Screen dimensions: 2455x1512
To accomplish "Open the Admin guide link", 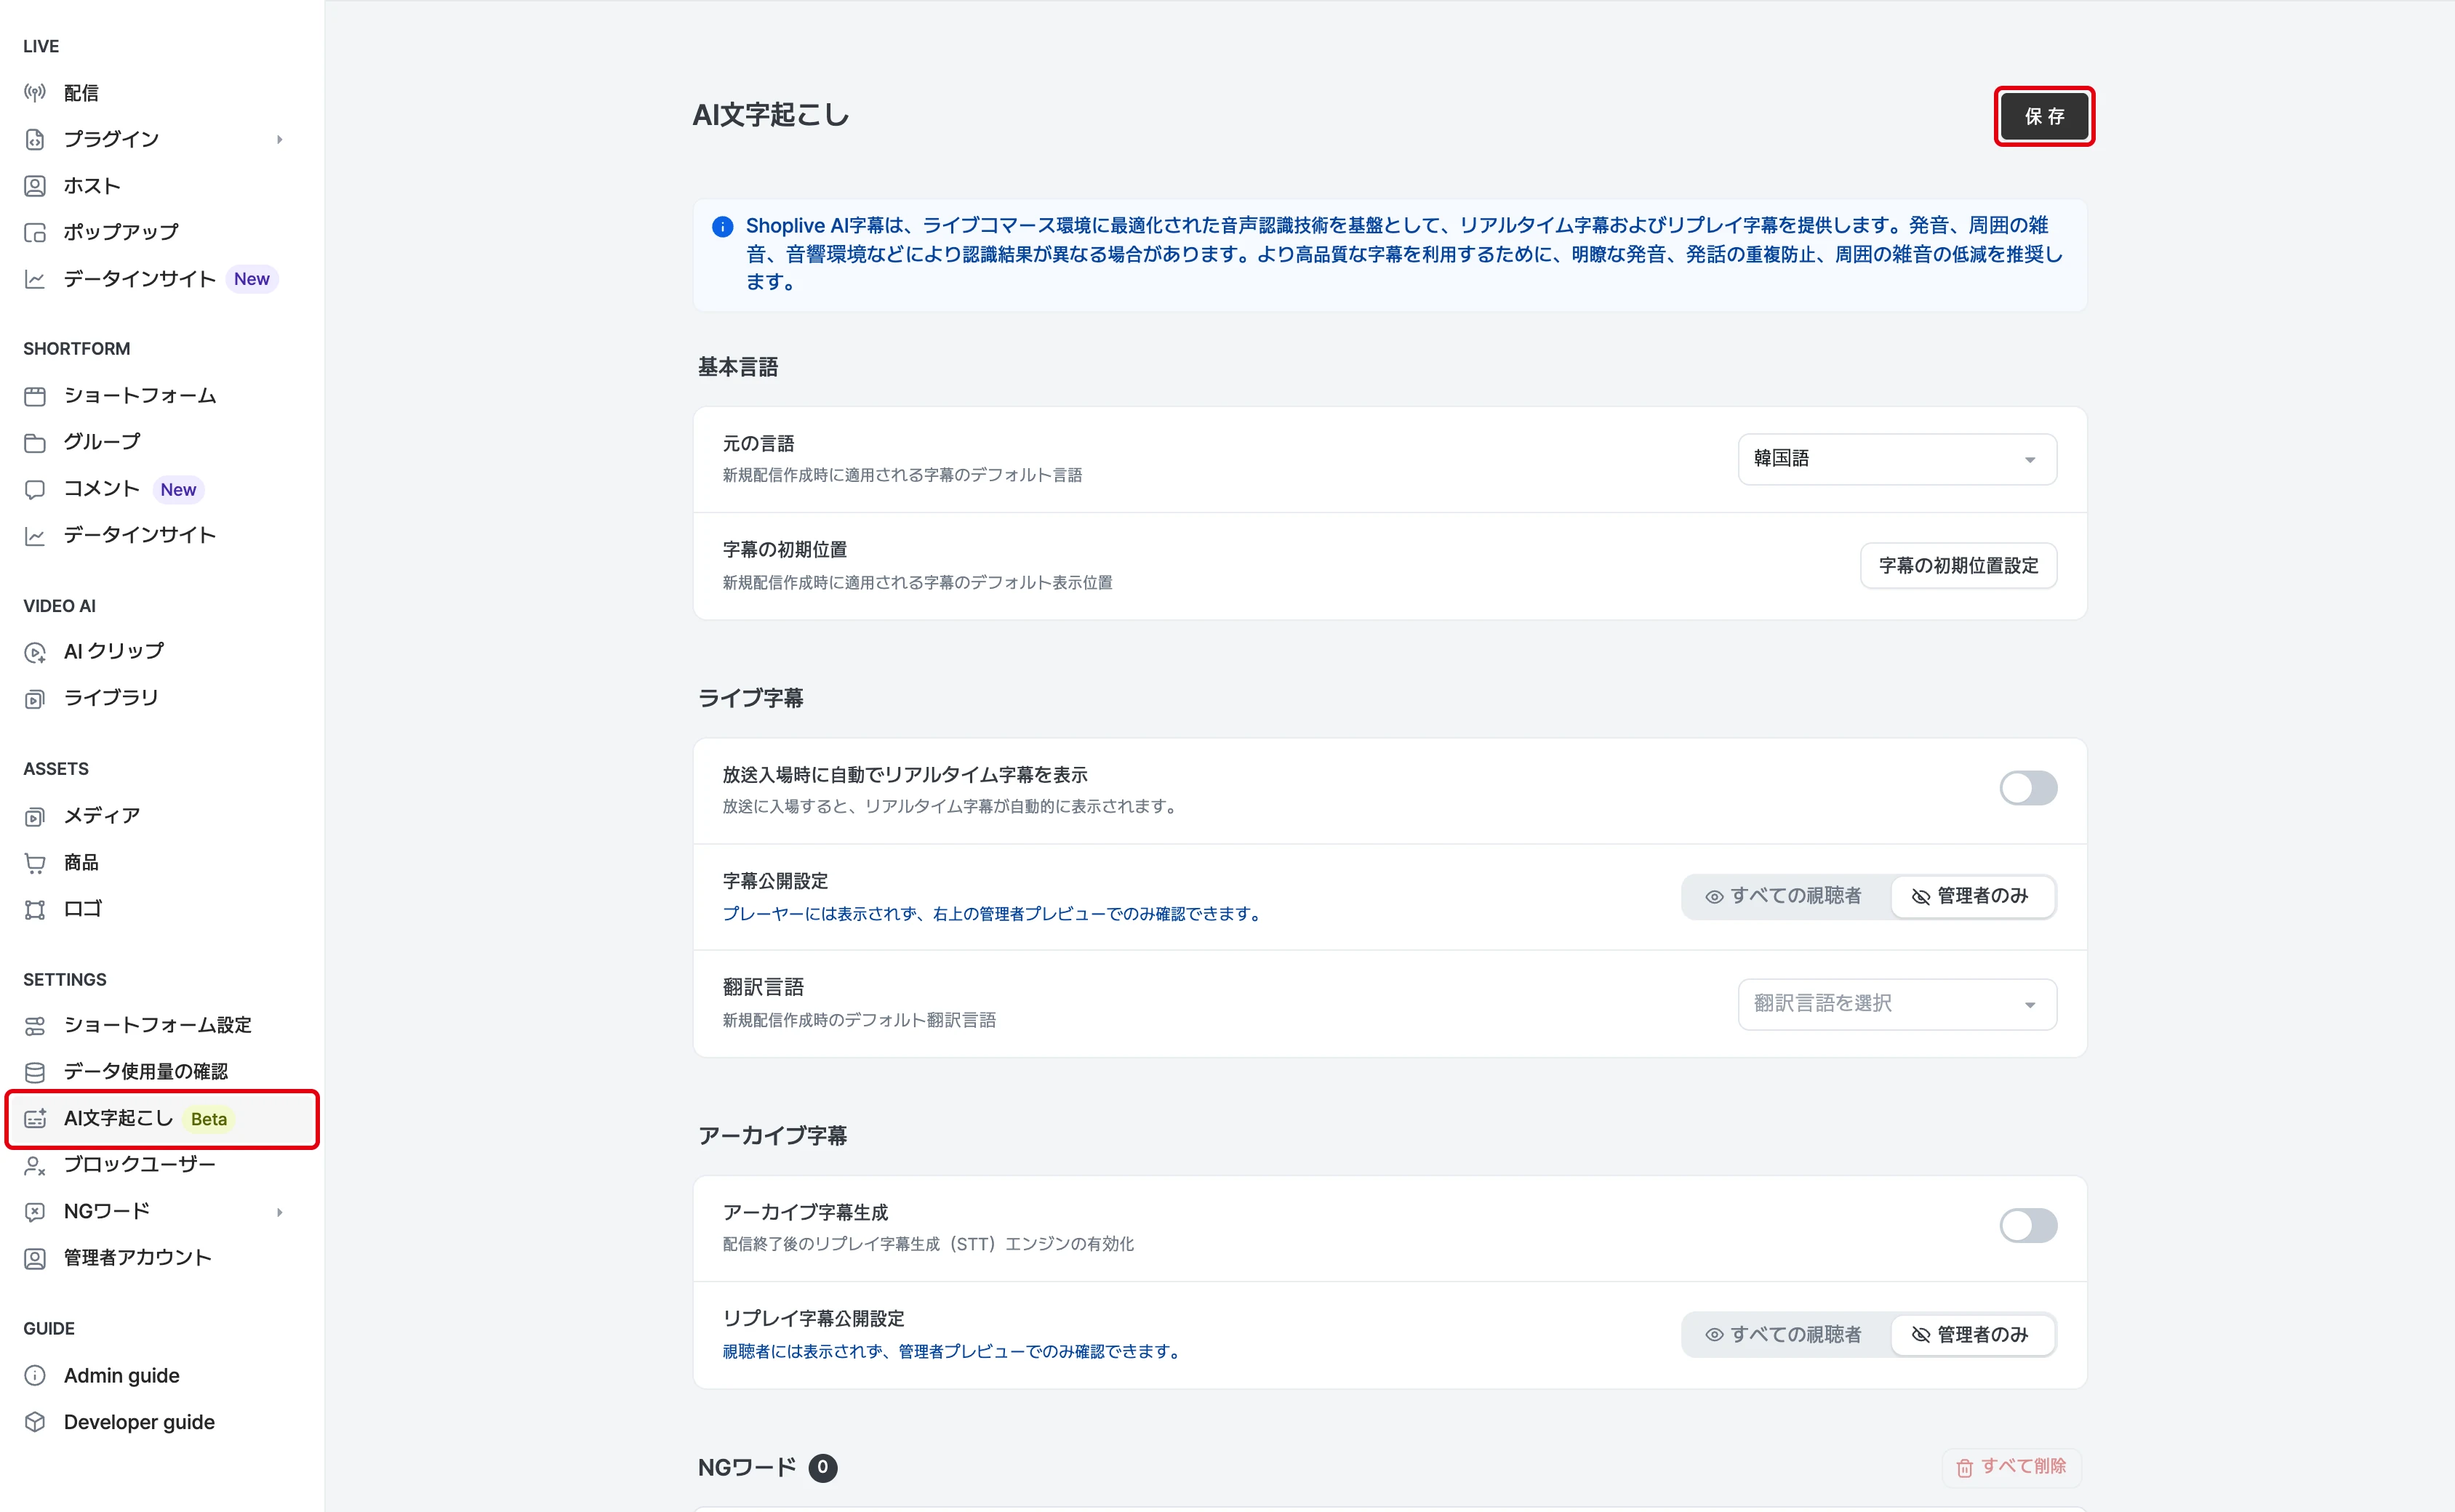I will [x=121, y=1376].
